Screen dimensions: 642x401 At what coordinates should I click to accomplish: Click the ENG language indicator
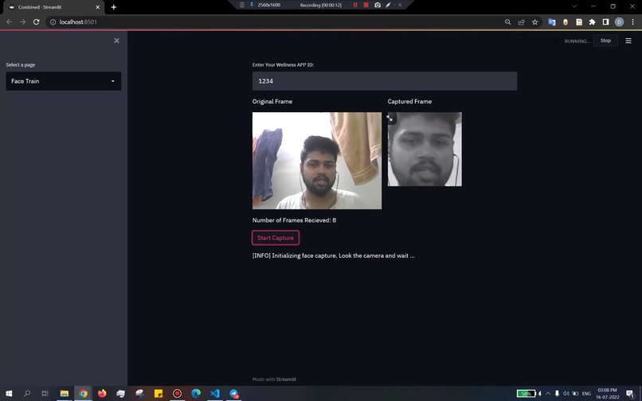[586, 394]
